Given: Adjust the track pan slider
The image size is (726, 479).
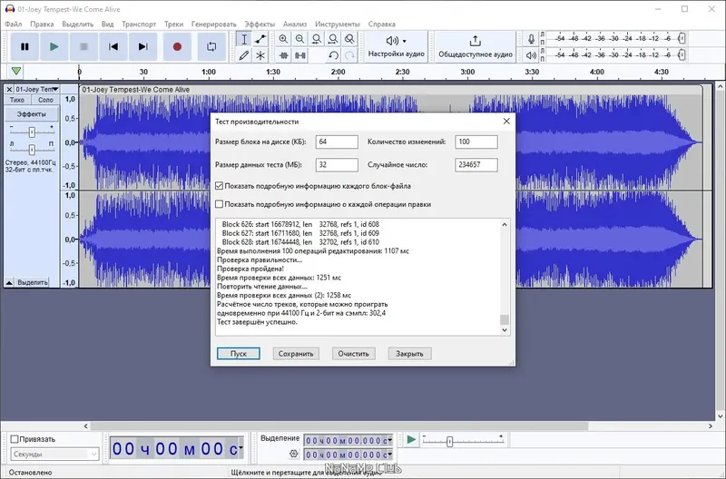Looking at the screenshot, I should (x=32, y=150).
